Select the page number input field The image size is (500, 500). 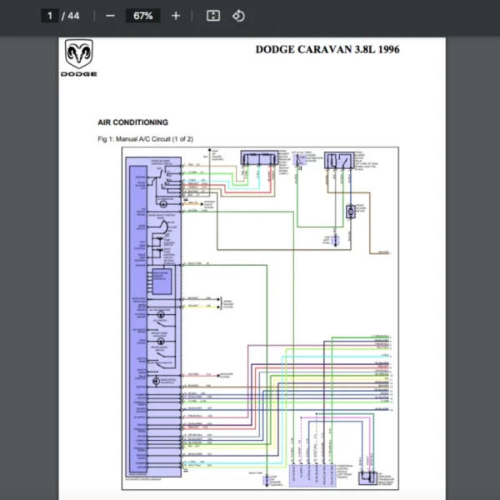coord(51,16)
